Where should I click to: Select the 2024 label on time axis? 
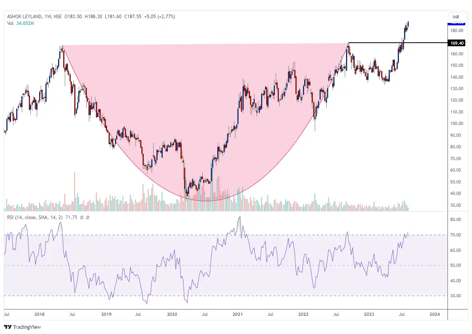pyautogui.click(x=434, y=315)
